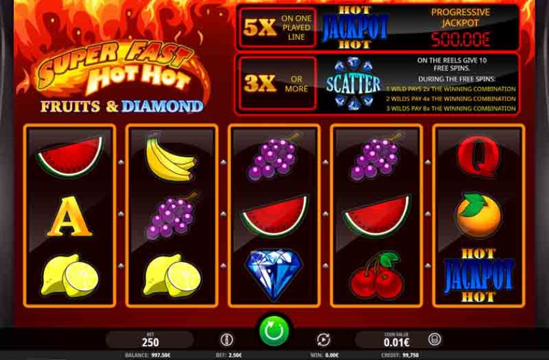Spin the reels with the green button
The width and height of the screenshot is (549, 360).
(x=274, y=331)
